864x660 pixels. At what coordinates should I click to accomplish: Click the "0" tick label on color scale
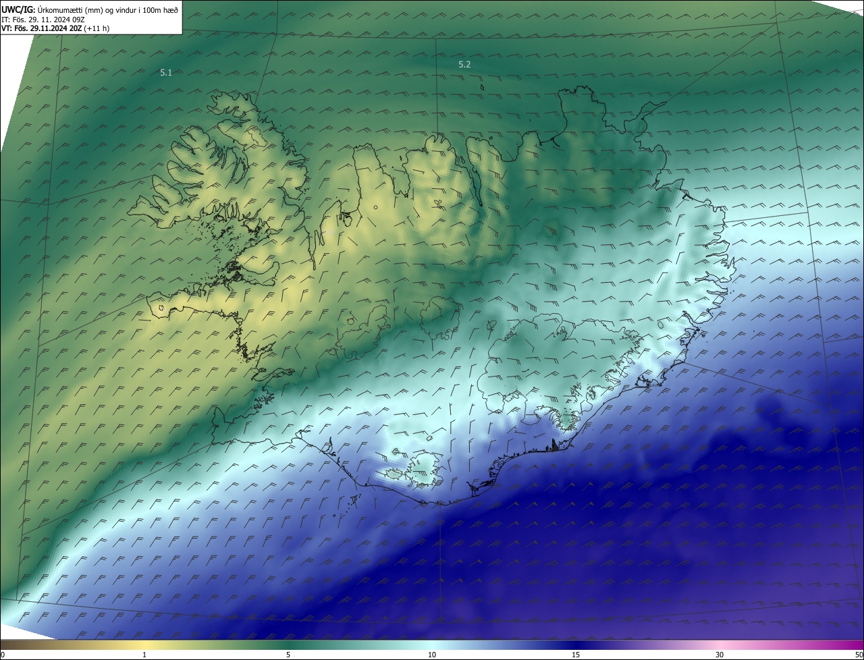coord(3,655)
